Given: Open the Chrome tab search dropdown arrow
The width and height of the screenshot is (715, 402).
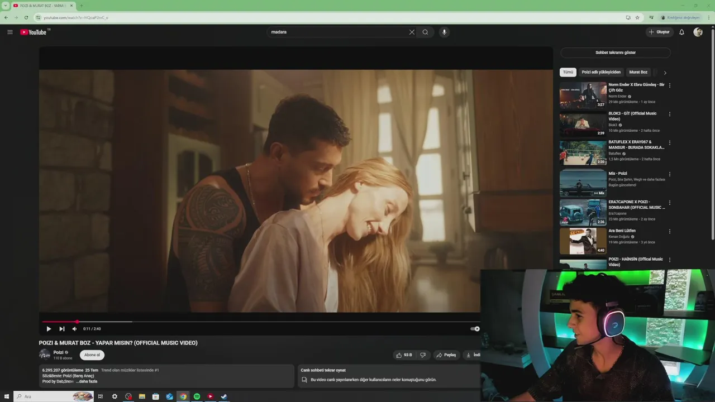Looking at the screenshot, I should coord(6,6).
